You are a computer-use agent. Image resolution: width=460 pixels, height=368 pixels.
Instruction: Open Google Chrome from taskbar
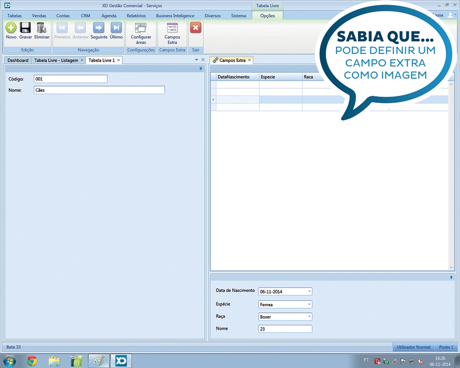pos(32,360)
